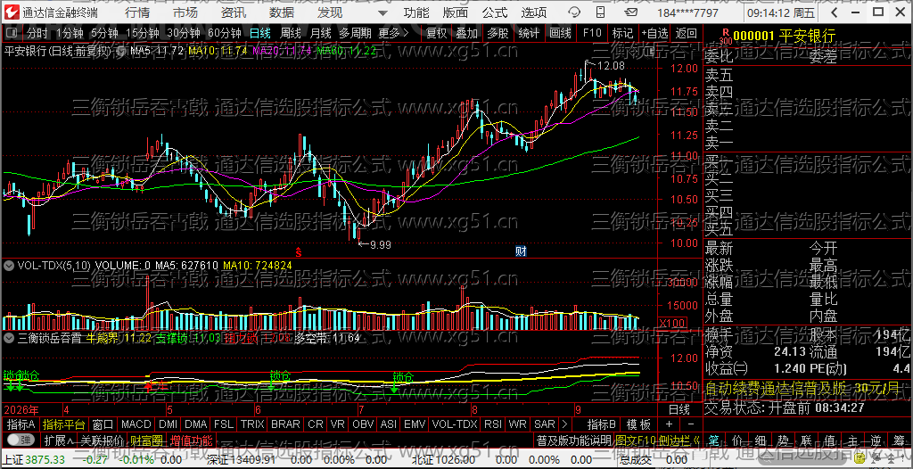Click the red S marker on chart

(298, 251)
